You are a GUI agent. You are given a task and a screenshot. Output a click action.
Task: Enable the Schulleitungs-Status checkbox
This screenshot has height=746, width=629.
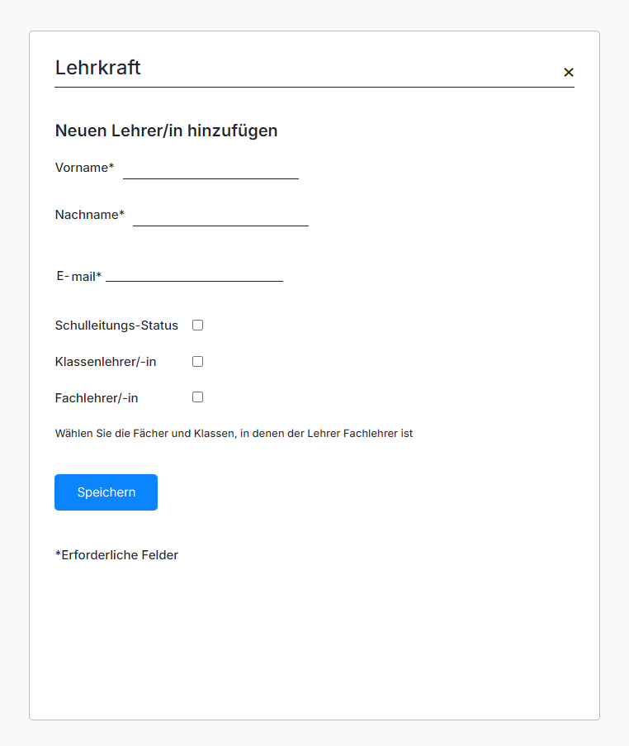pos(198,325)
